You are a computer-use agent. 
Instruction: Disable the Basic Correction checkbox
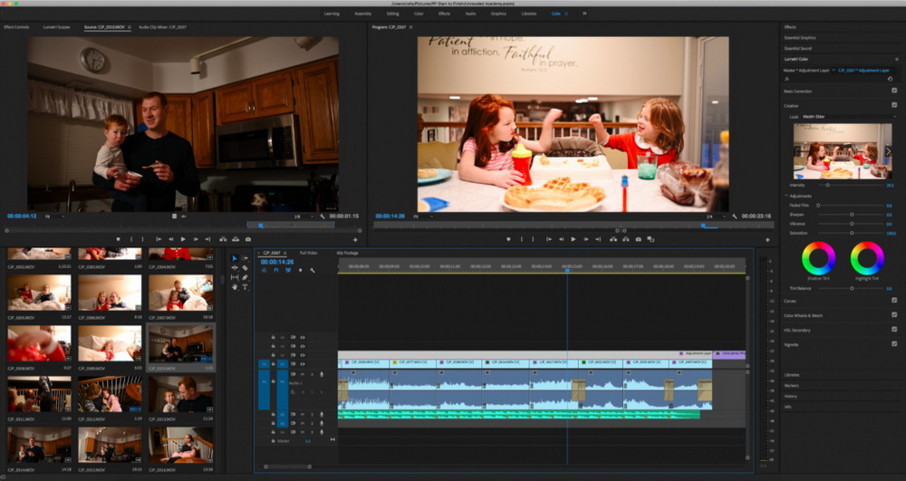894,91
